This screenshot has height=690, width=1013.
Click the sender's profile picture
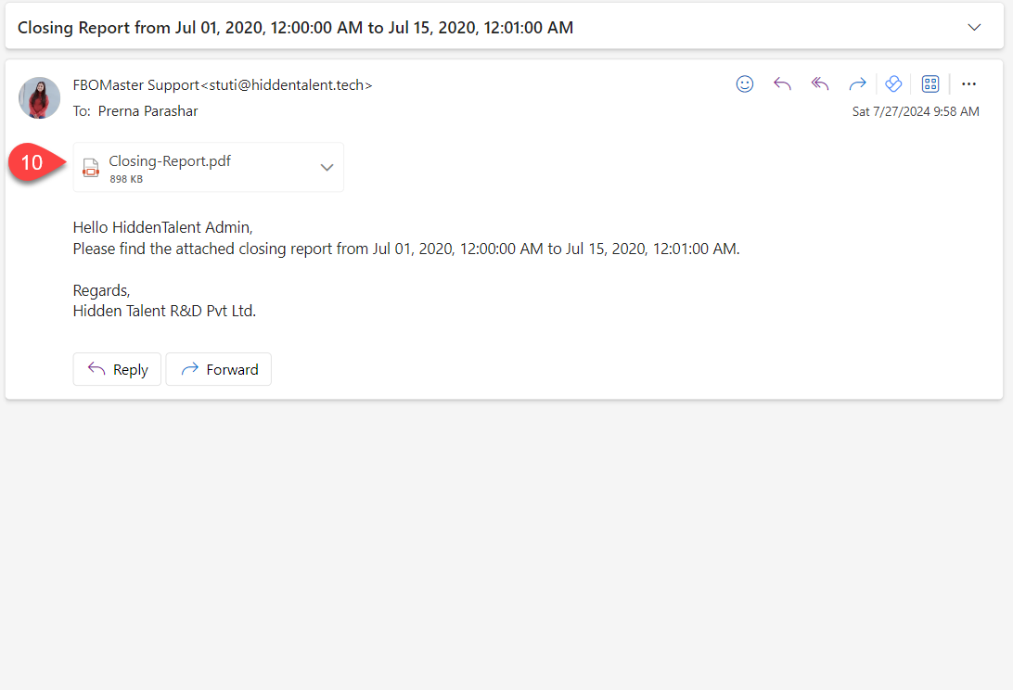pyautogui.click(x=40, y=97)
